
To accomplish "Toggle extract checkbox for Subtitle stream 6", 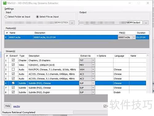I will point(13,83).
